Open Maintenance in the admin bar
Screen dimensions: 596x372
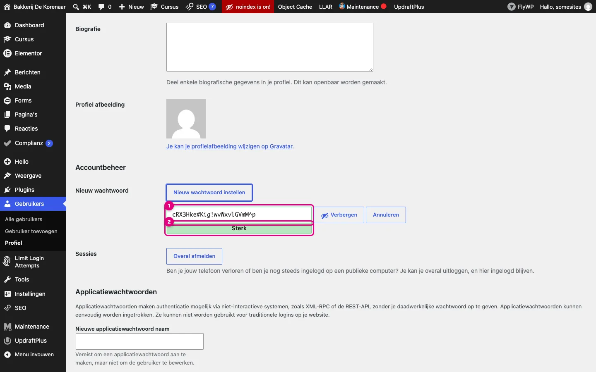point(363,7)
